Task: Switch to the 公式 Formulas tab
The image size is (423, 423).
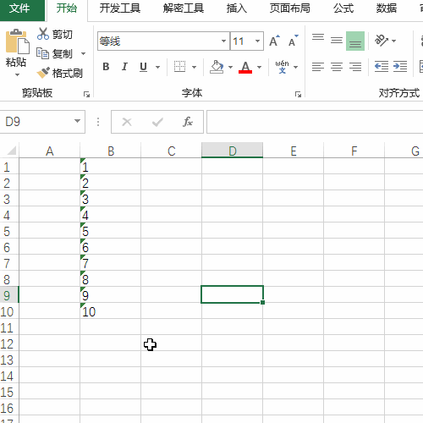Action: click(343, 8)
